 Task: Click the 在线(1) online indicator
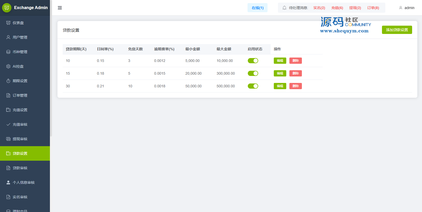point(257,8)
